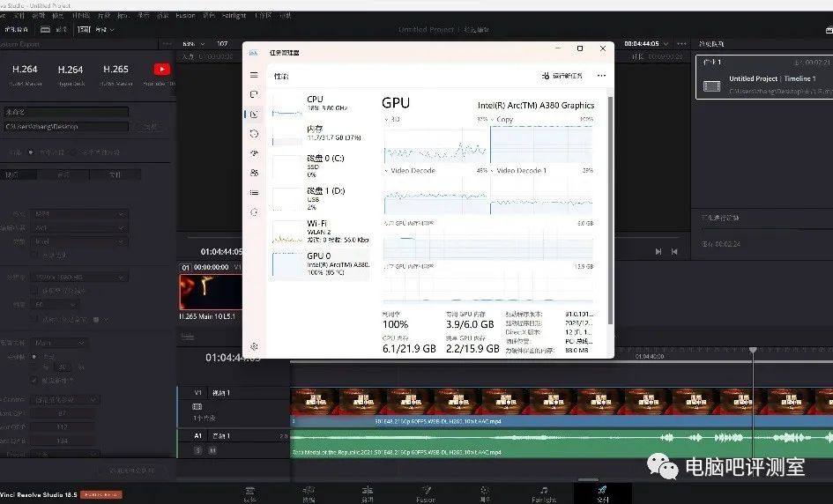Open the rate control dropdown in render settings
The height and width of the screenshot is (504, 833).
click(x=65, y=399)
